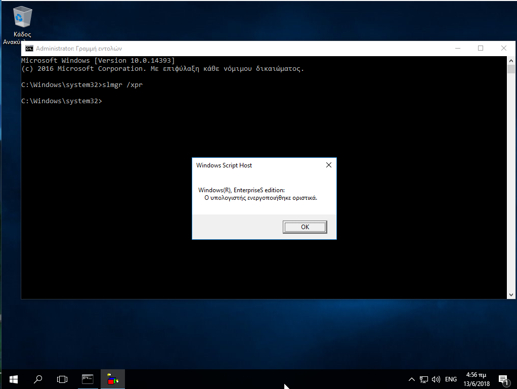Open the Recycle Bin desktop icon
The image size is (517, 389).
[x=22, y=26]
